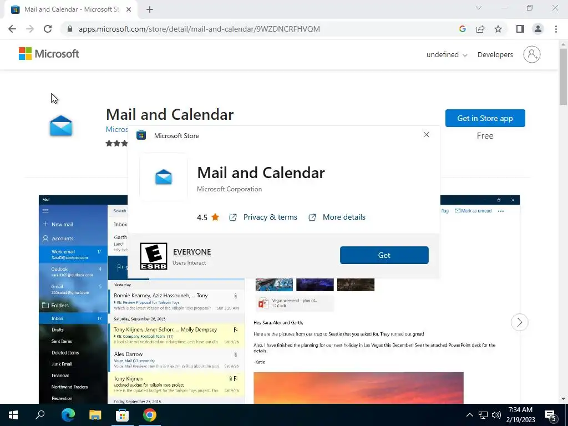Image resolution: width=568 pixels, height=426 pixels.
Task: Click the Microsoft Corporation publisher text
Action: pos(229,189)
